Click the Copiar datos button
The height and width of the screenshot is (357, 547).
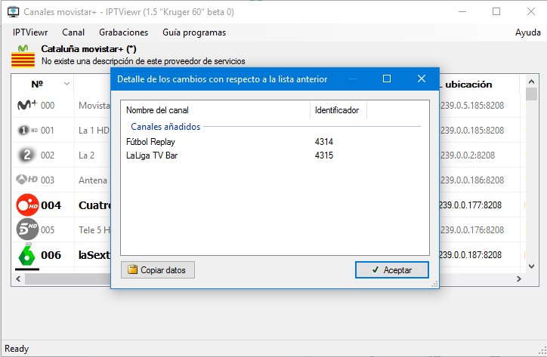(158, 270)
